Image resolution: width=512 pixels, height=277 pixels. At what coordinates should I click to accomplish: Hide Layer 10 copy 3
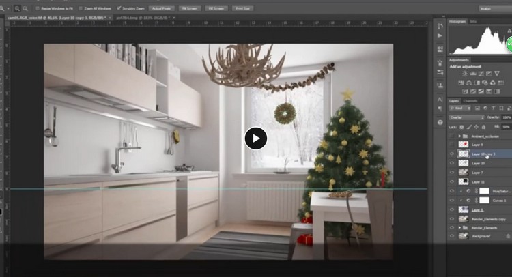coord(452,154)
